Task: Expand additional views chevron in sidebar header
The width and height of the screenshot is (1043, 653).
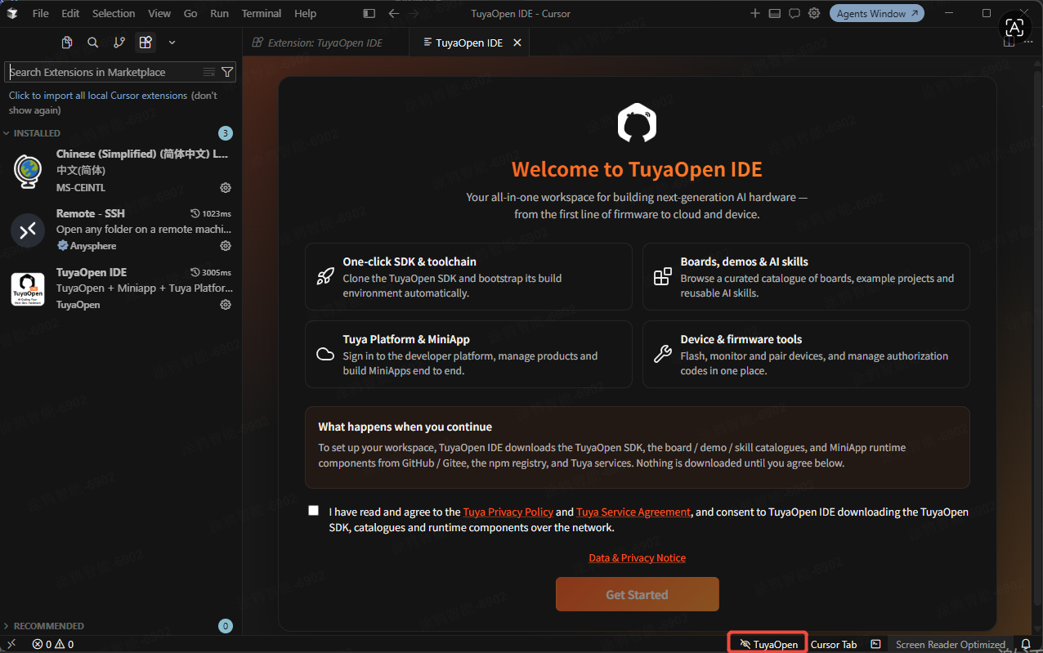Action: pos(172,42)
